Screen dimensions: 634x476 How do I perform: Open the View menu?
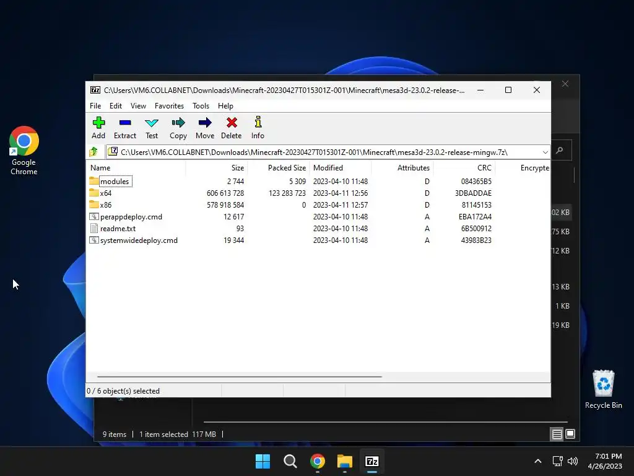click(138, 105)
